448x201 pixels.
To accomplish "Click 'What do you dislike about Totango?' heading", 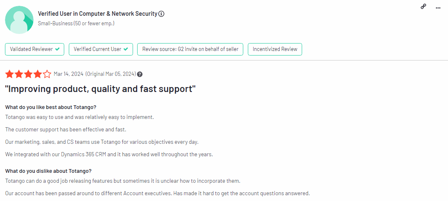I will [x=48, y=171].
